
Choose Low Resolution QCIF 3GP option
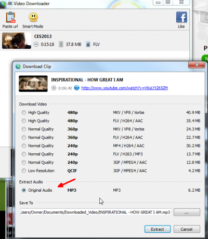(24, 171)
